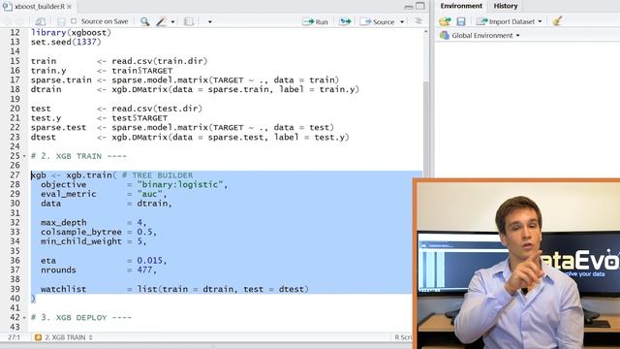620x349 pixels.
Task: Minimize the source editor pane
Action: (x=409, y=7)
